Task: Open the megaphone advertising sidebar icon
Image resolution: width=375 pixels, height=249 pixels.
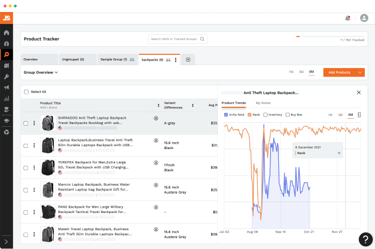Action: click(x=6, y=87)
